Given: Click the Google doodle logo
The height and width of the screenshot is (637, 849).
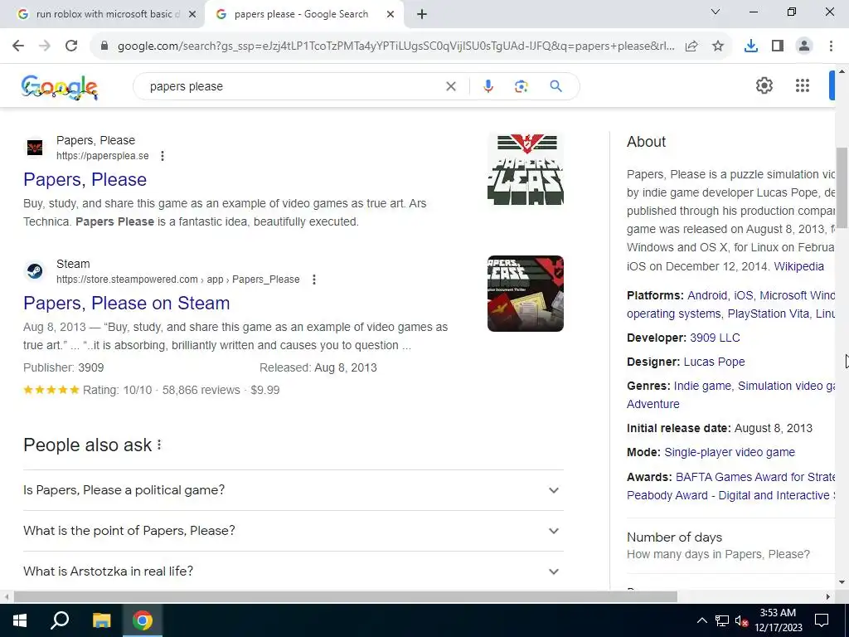Looking at the screenshot, I should (x=60, y=86).
